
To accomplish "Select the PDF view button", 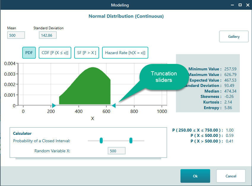I will coord(29,52).
